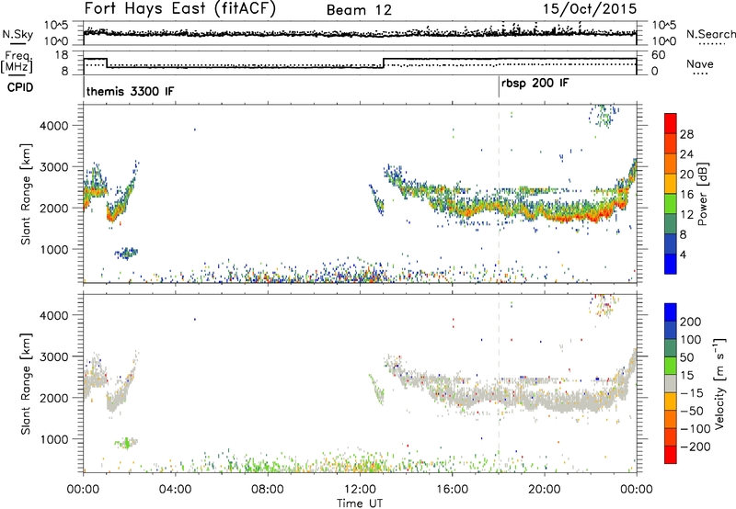Click the 'Velocity [m s-1]' color bar label
Screen dimensions: 736x509
(x=719, y=383)
